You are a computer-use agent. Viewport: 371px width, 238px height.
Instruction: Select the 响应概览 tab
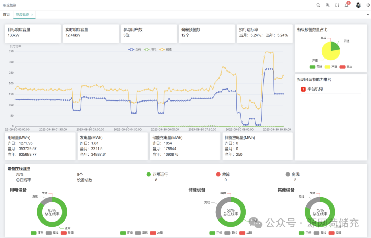point(22,15)
